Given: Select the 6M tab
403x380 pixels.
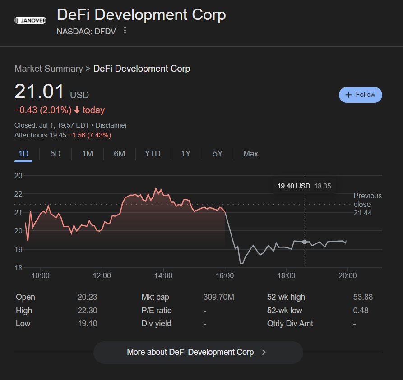Looking at the screenshot, I should point(119,154).
